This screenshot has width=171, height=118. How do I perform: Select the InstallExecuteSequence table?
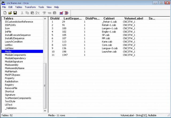tap(18, 35)
